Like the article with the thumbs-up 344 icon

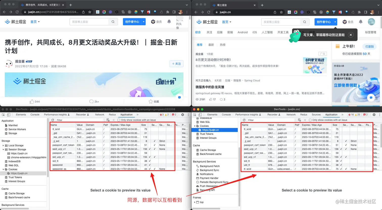(32, 101)
